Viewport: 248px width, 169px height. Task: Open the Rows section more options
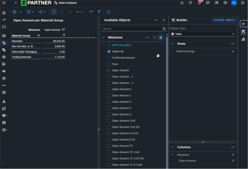233,44
